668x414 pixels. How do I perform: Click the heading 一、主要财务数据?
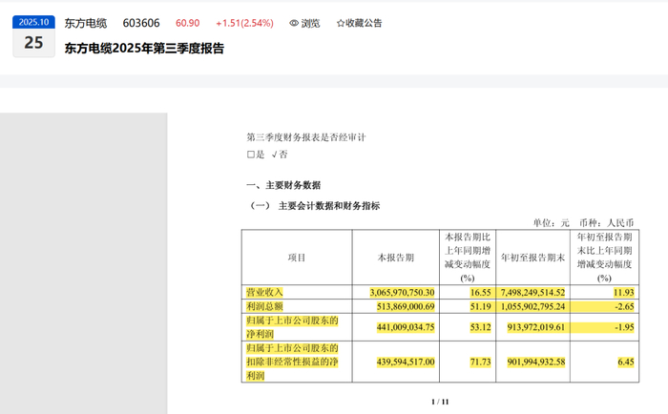283,185
